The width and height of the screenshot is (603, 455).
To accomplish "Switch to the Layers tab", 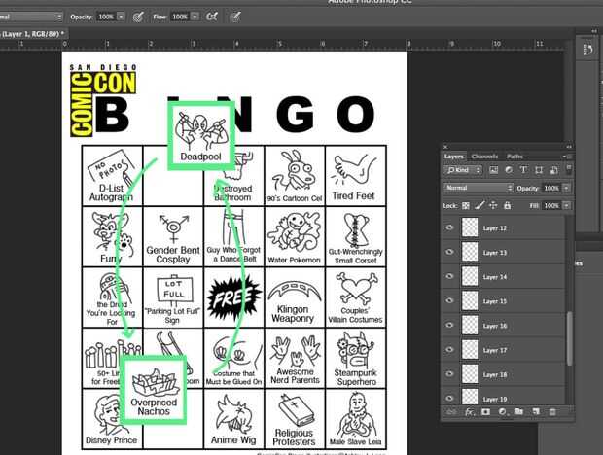I will [454, 157].
